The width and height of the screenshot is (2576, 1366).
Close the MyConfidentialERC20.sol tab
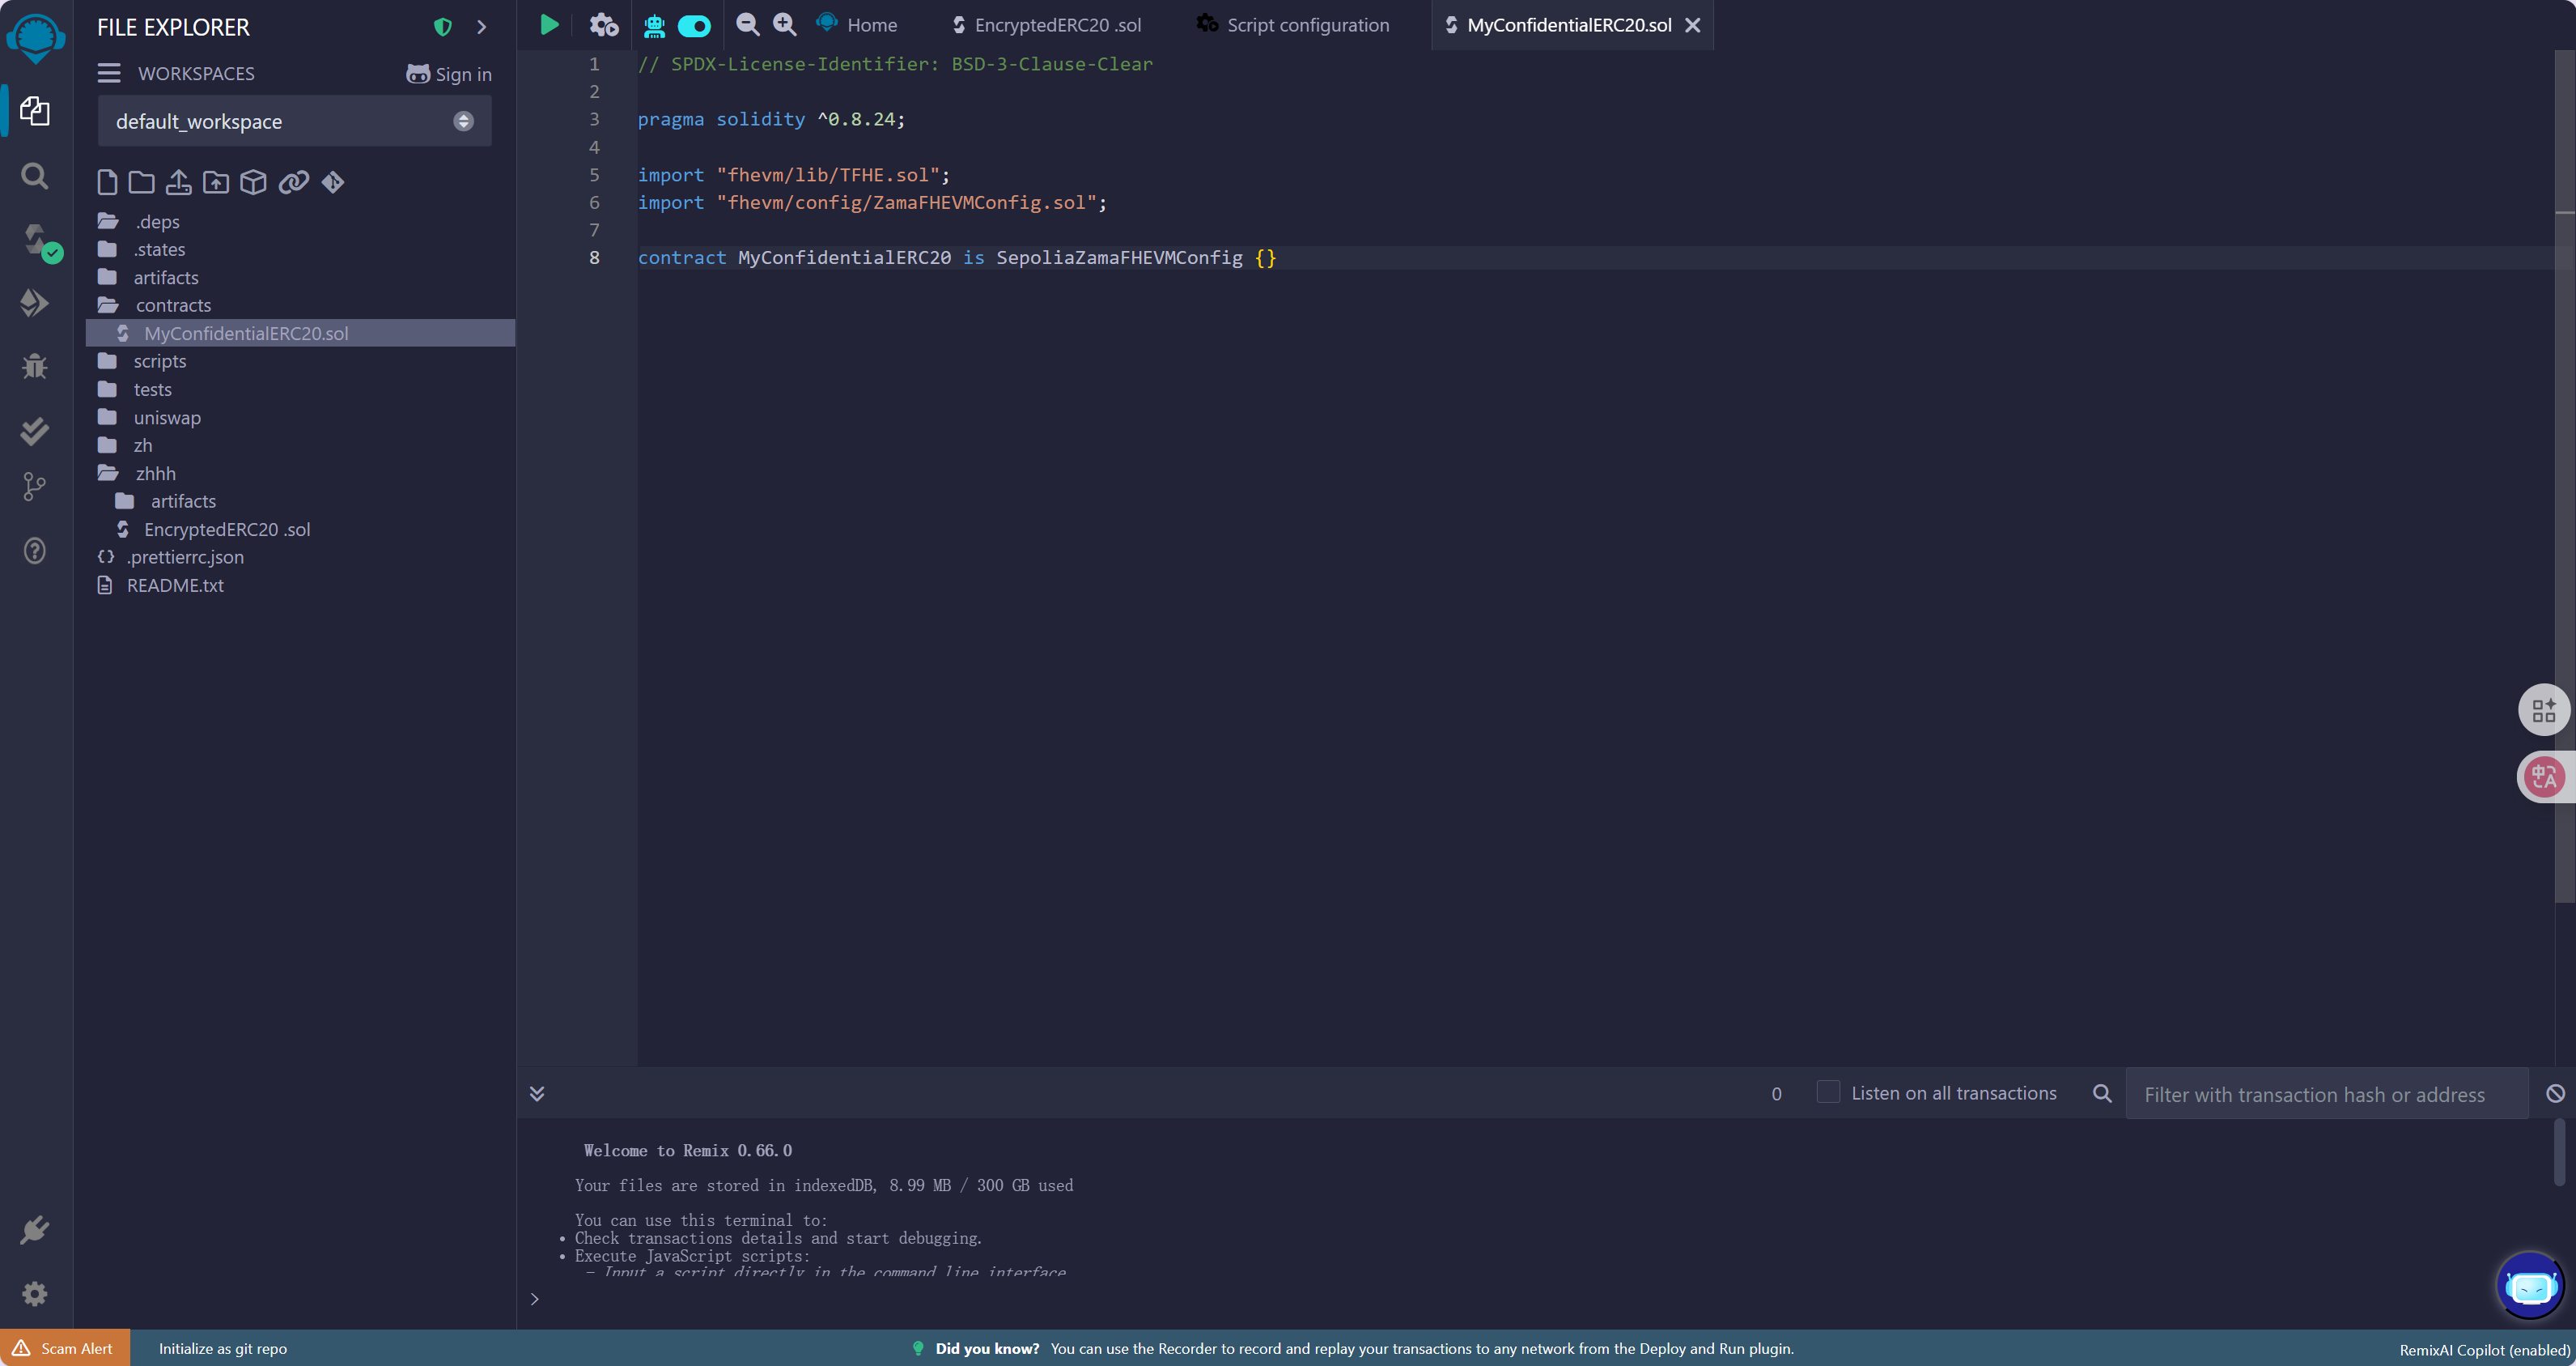1693,25
